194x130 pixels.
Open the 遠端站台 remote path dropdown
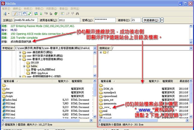coord(191,48)
